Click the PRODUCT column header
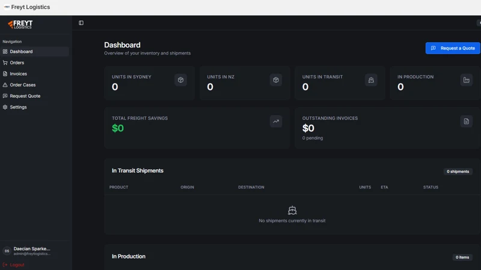The height and width of the screenshot is (270, 481). pos(118,187)
